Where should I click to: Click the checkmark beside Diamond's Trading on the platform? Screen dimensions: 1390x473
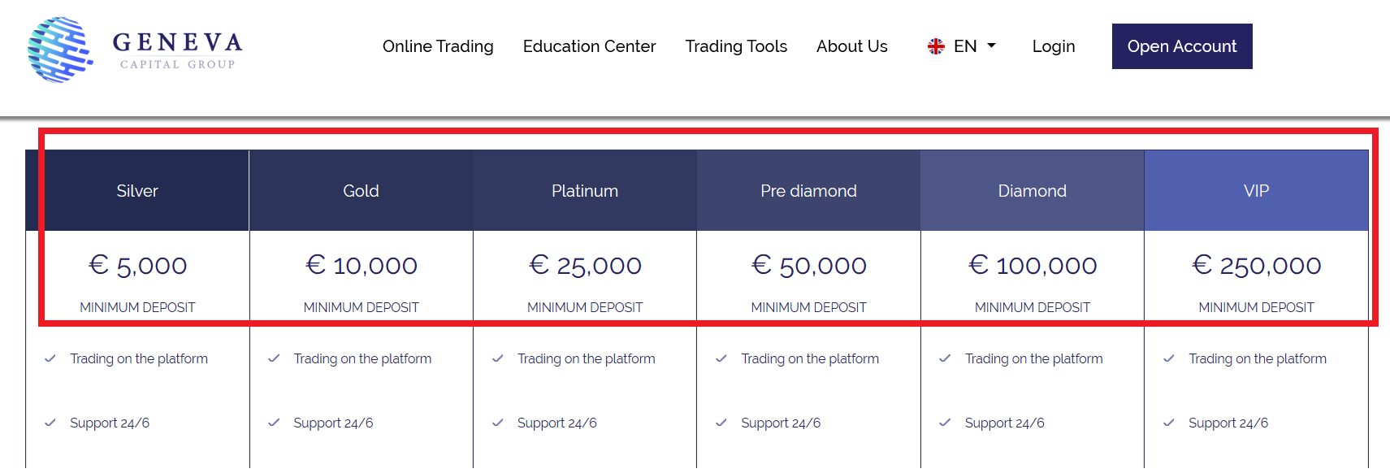coord(945,358)
